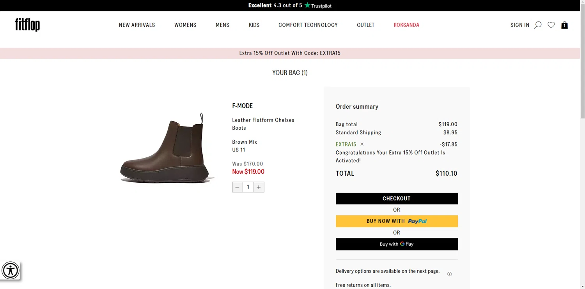Open the Roksanda collection link
The height and width of the screenshot is (289, 585).
[406, 25]
